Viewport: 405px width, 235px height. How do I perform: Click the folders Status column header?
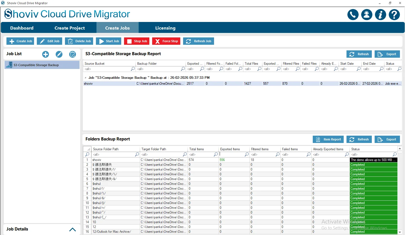point(373,149)
